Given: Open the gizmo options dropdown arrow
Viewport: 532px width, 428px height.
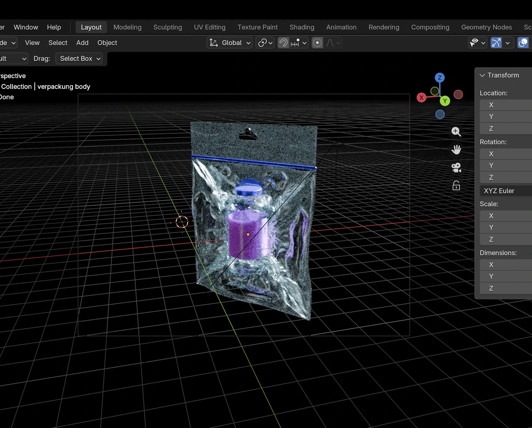Looking at the screenshot, I should 508,43.
